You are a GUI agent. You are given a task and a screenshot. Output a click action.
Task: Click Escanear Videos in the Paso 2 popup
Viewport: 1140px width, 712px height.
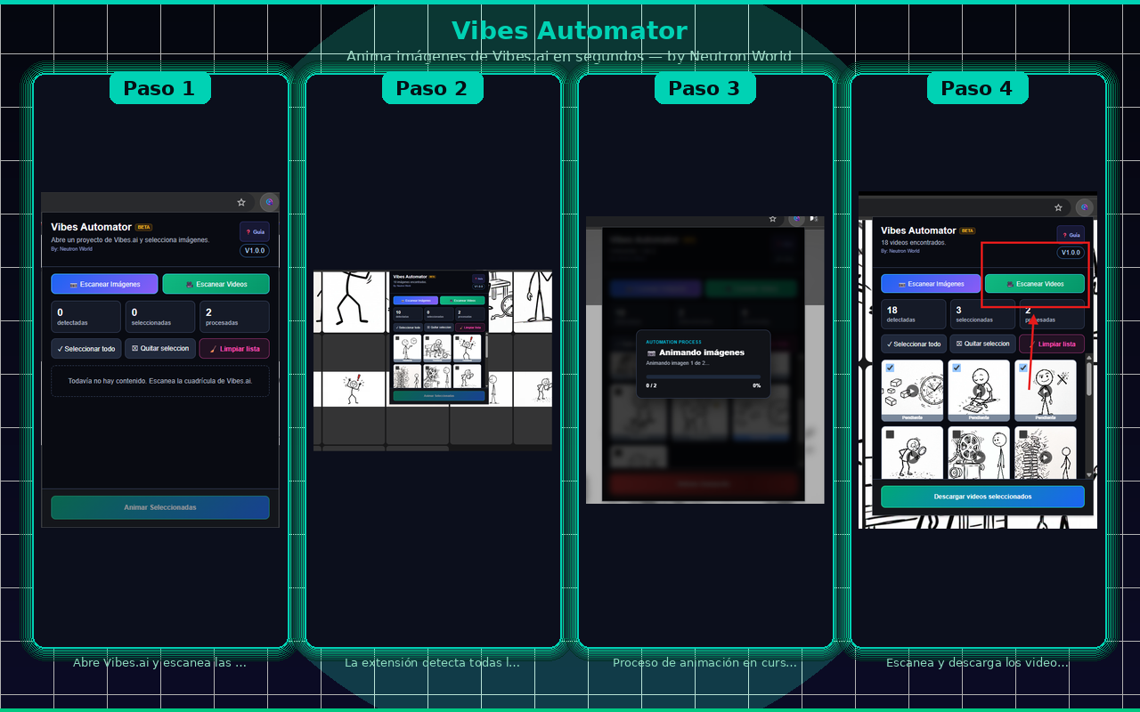pyautogui.click(x=462, y=301)
